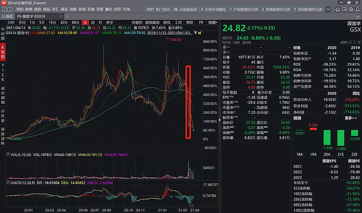362x213 pixels.
Task: Select the 15分 interval
Action: pos(52,23)
